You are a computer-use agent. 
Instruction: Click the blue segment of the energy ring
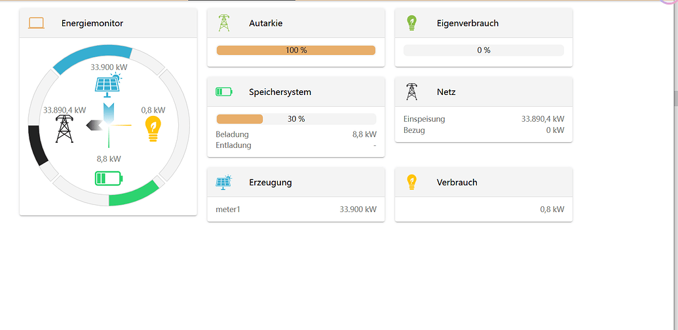coord(92,58)
